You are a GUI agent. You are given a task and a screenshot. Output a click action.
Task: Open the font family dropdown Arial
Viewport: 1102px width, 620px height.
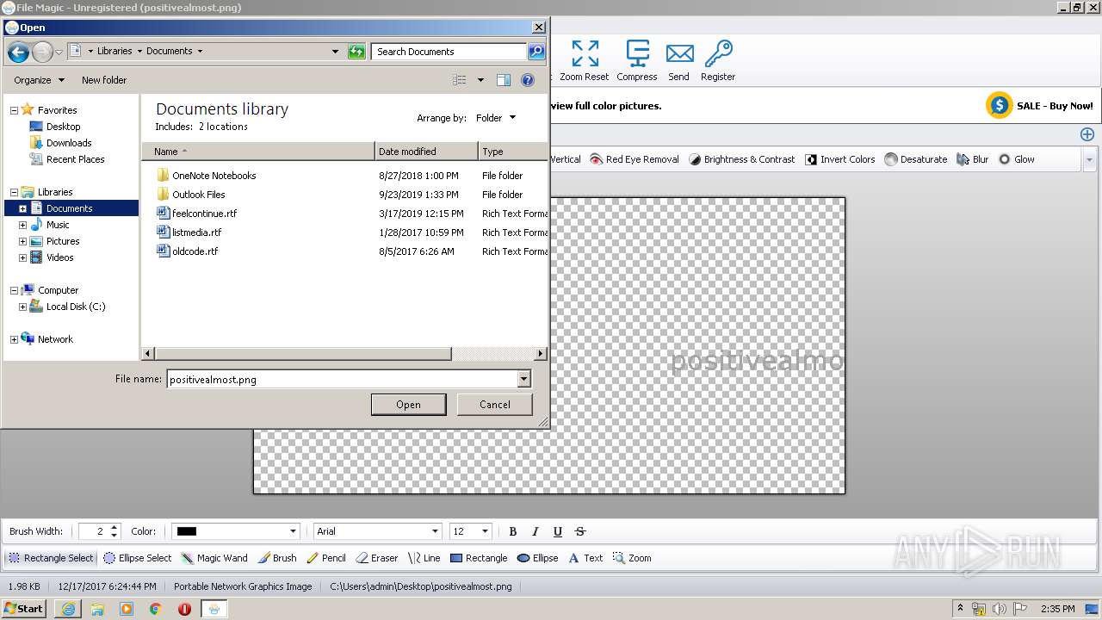pos(435,531)
